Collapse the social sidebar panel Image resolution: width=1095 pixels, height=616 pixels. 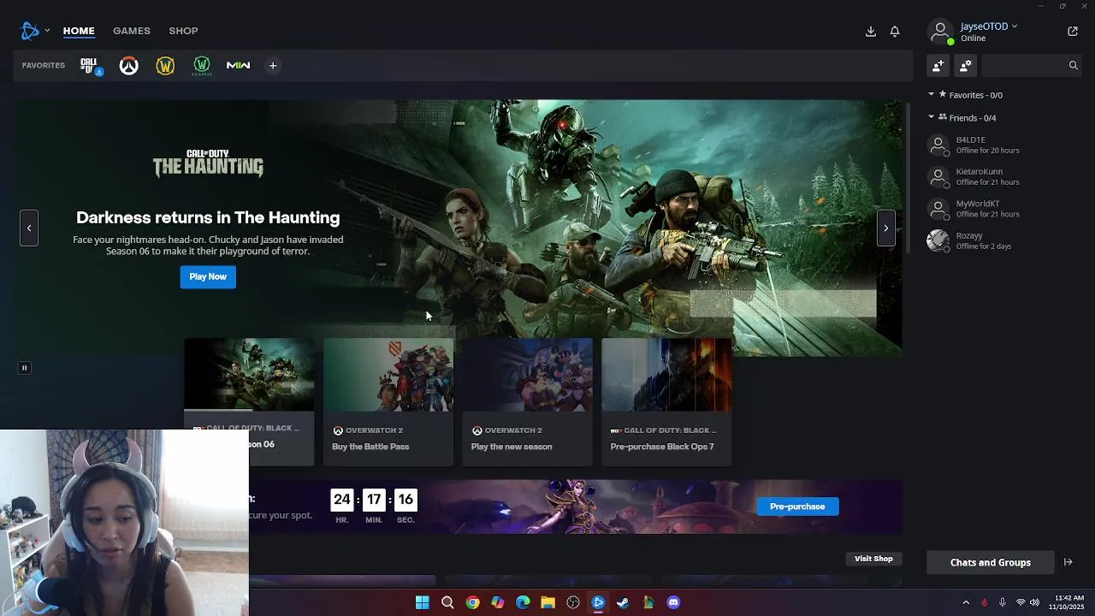click(x=1068, y=562)
